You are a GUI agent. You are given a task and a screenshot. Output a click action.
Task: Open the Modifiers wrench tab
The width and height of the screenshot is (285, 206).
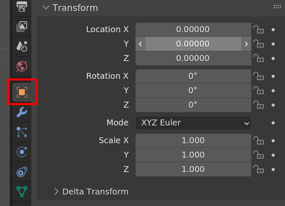(x=22, y=112)
